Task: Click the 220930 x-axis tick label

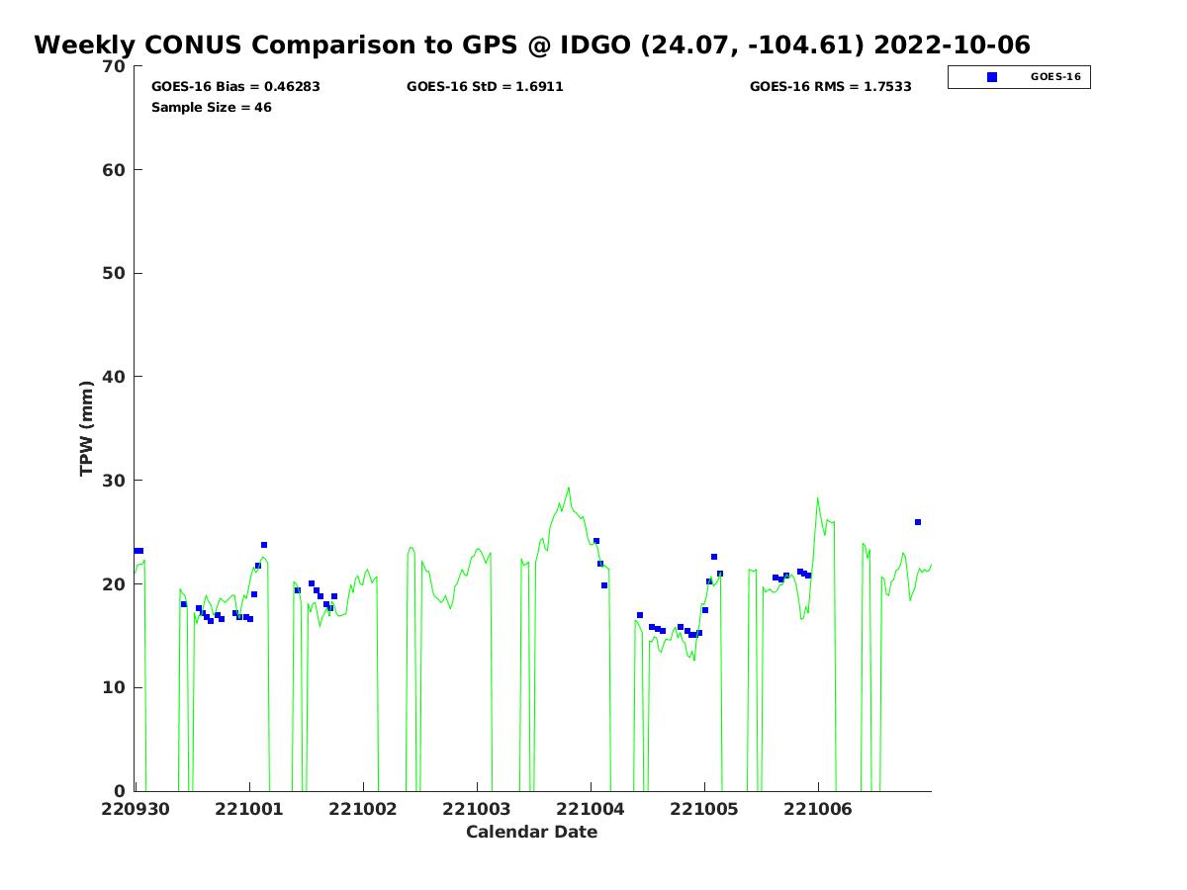Action: 135,809
